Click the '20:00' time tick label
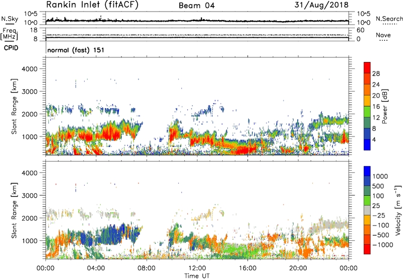Image resolution: width=403 pixels, height=279 pixels. 298,268
